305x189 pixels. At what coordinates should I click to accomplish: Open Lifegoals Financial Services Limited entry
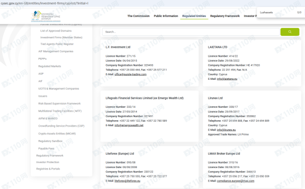144,98
